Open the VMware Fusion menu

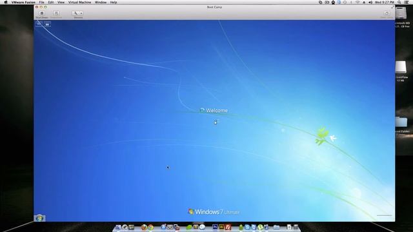(23, 3)
